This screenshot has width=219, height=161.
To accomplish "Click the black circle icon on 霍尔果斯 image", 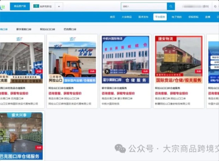I will (x=107, y=71).
